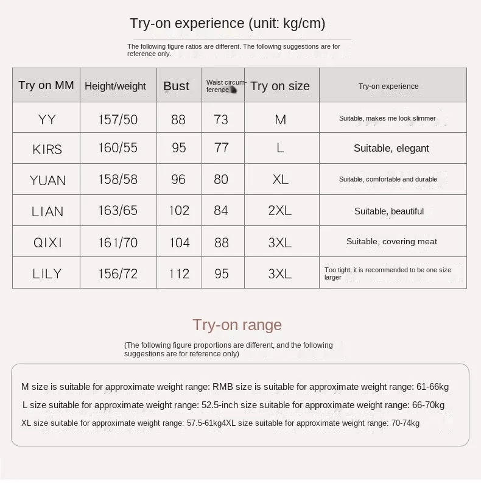Click the 'Suitable, covering meat' cell
481x483 pixels.
coord(393,241)
